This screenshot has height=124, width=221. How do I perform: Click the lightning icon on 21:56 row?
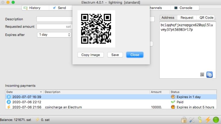9,107
